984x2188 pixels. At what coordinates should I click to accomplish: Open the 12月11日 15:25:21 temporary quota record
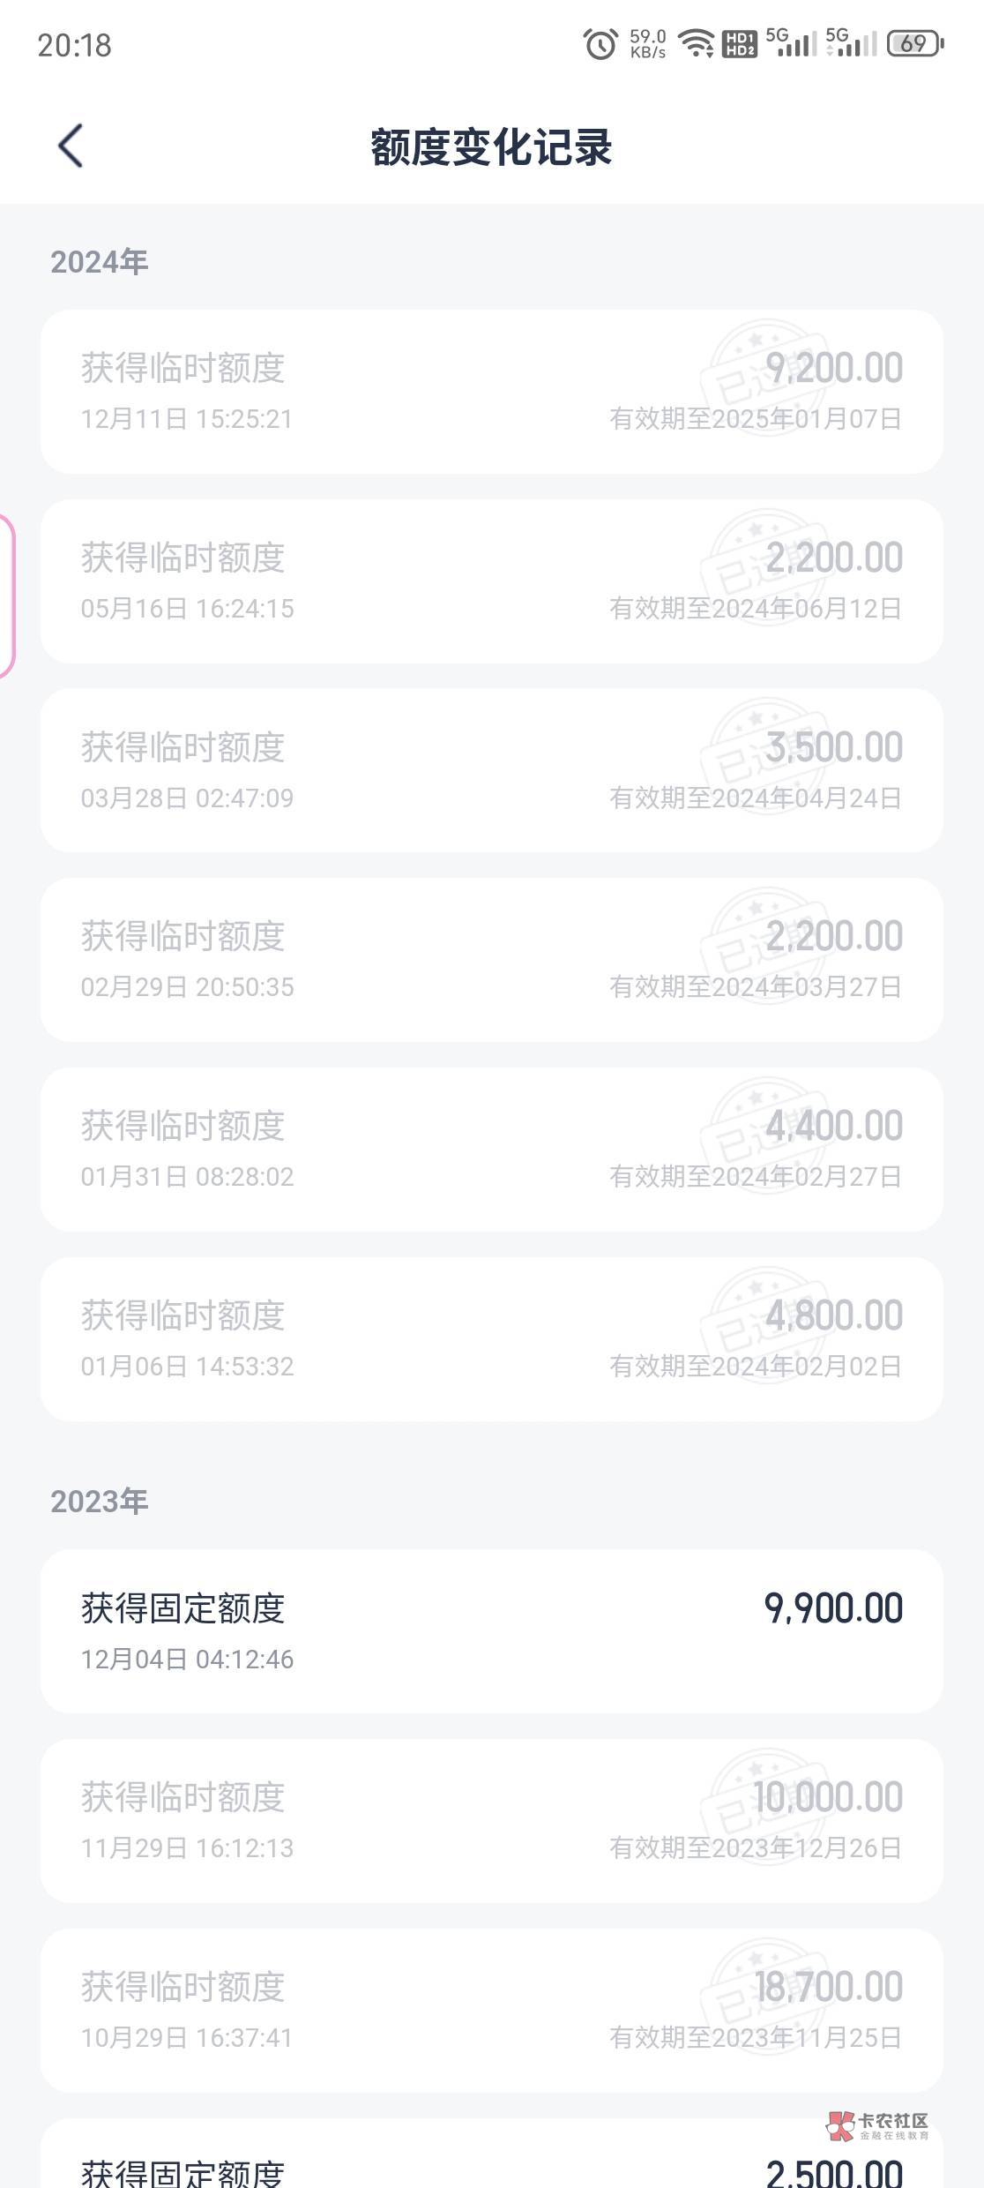click(492, 391)
